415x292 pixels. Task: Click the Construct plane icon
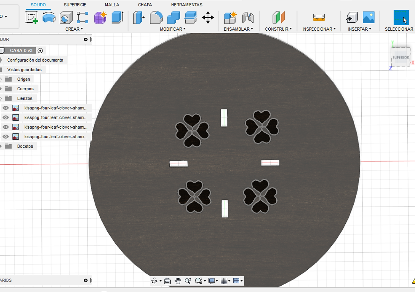278,17
